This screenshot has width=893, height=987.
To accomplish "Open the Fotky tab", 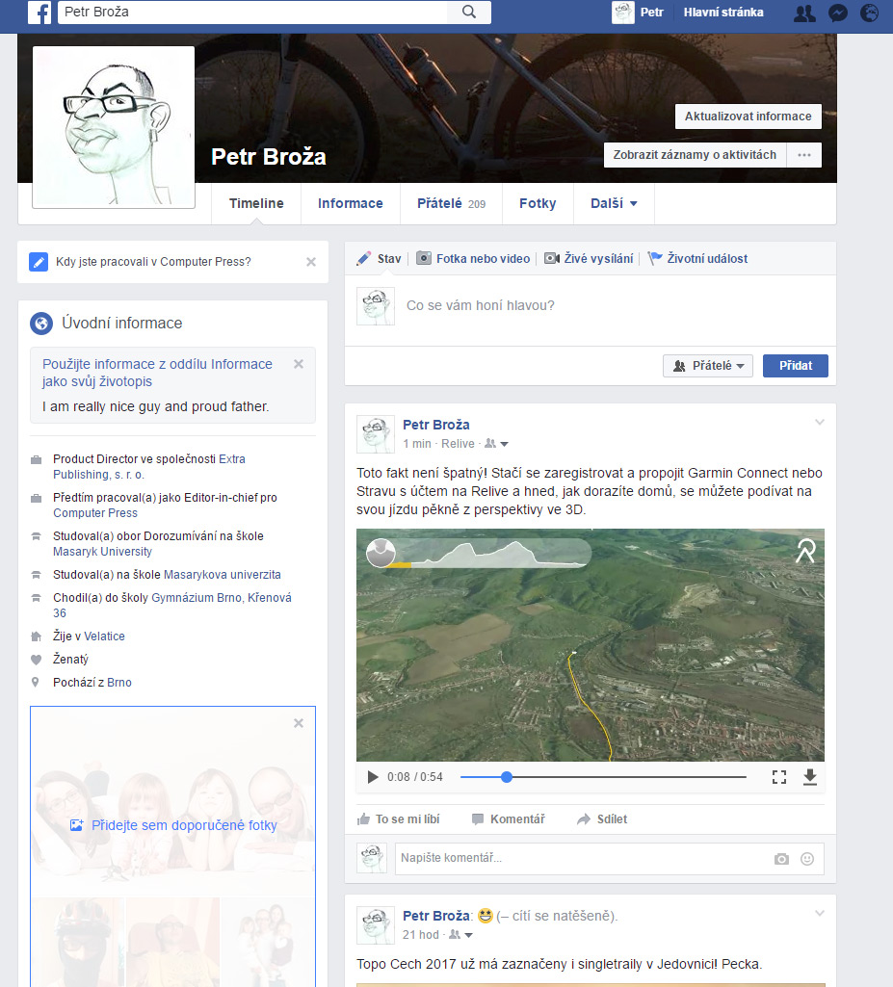I will coord(538,203).
